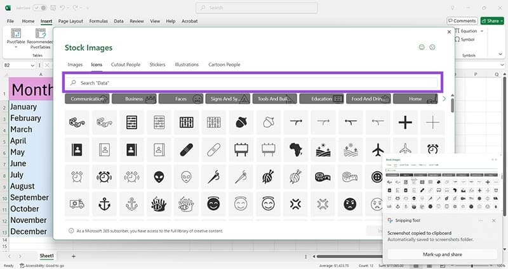Click the Snipping Tool screenshot thumbnail
508x269 pixels.
point(442,185)
